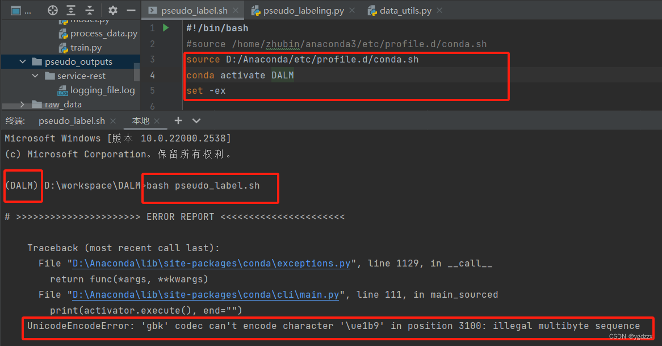Collapse the pseudo_outputs folder

pos(22,62)
